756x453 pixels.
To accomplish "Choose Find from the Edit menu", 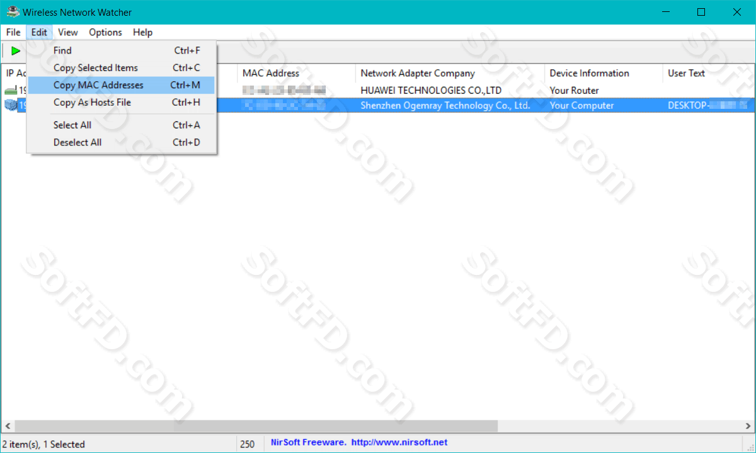I will pos(122,50).
